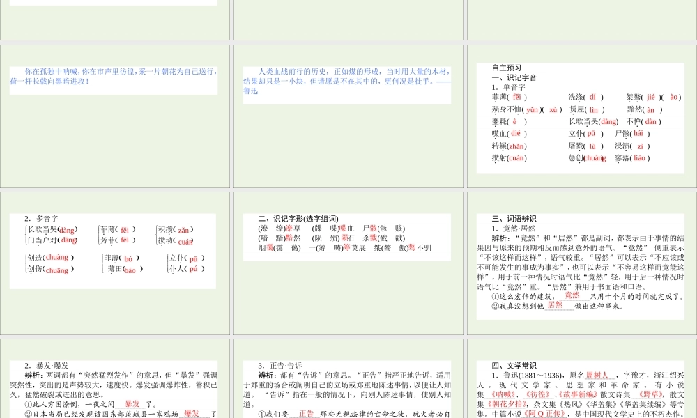Click the entry 转辗(zhǎn)
The image size is (697, 418).
tap(510, 146)
